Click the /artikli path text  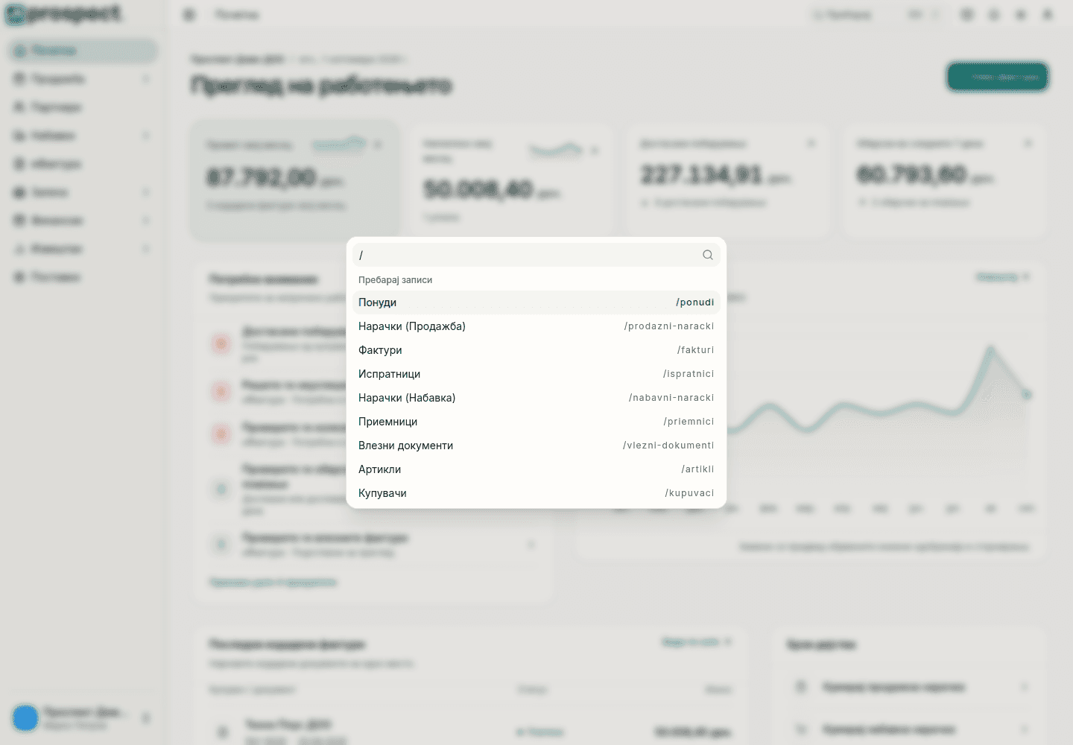(697, 469)
